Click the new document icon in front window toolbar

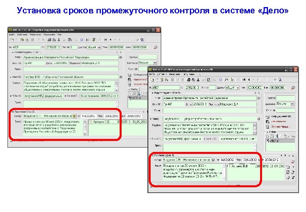click(153, 80)
